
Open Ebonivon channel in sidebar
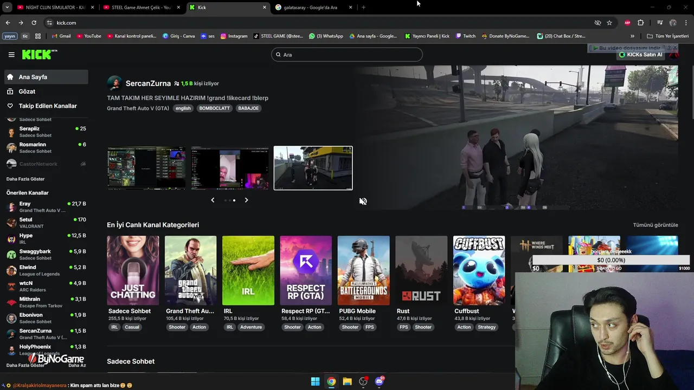pyautogui.click(x=46, y=318)
